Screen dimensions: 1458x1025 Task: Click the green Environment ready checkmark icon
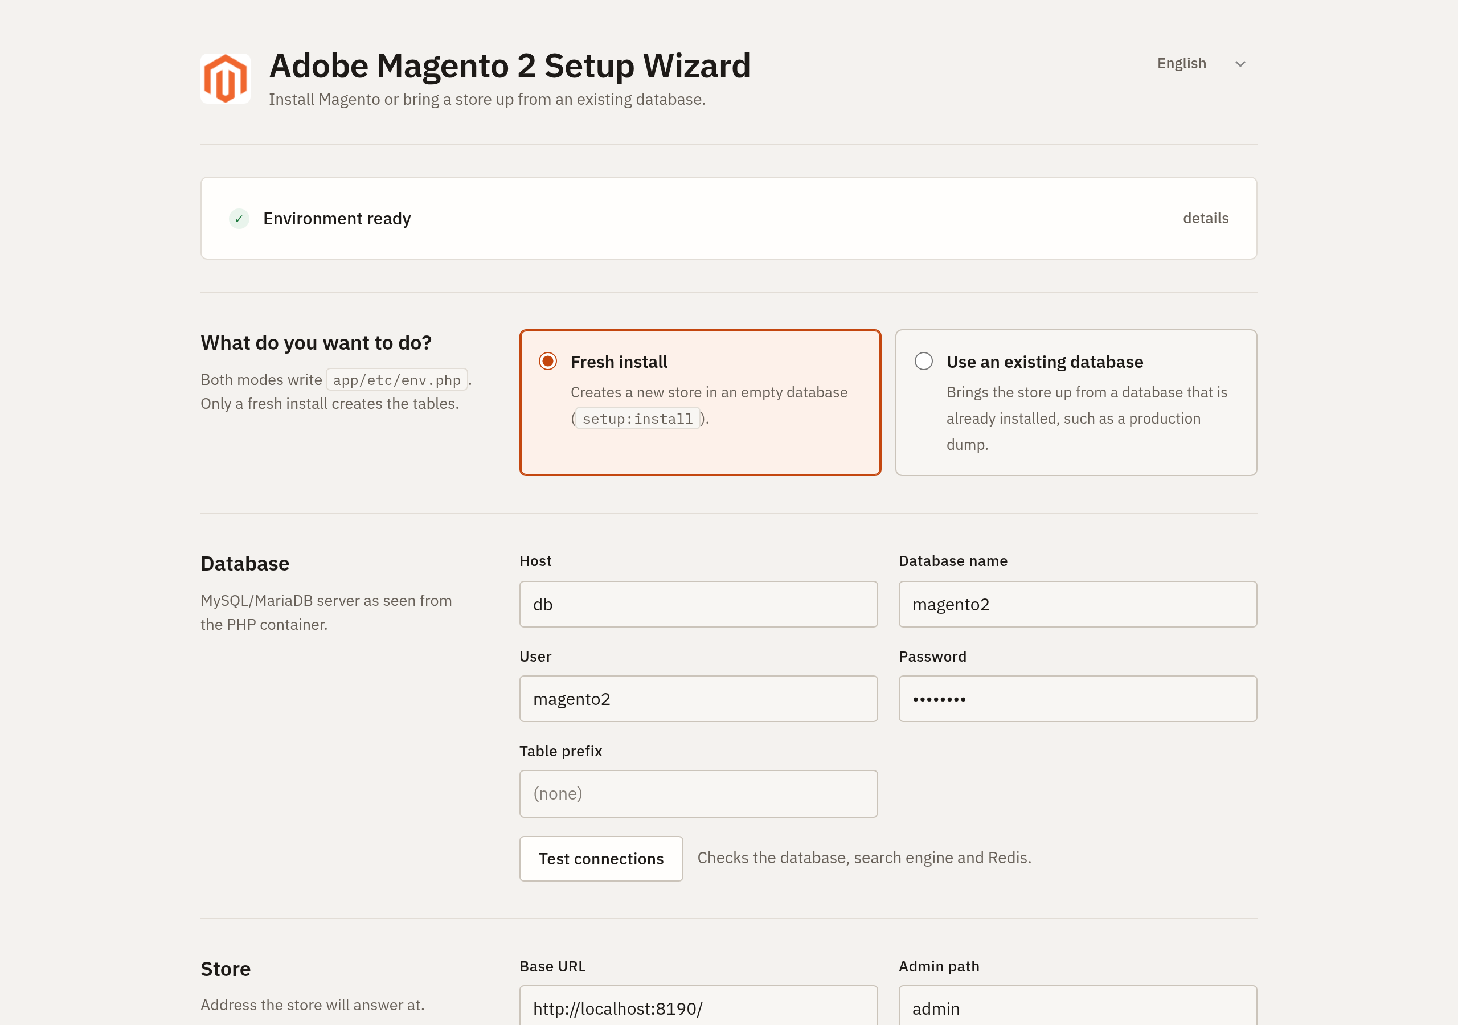239,219
